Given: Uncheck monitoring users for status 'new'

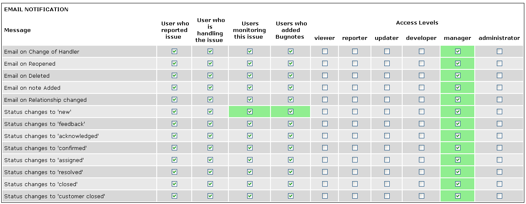Looking at the screenshot, I should click(250, 112).
